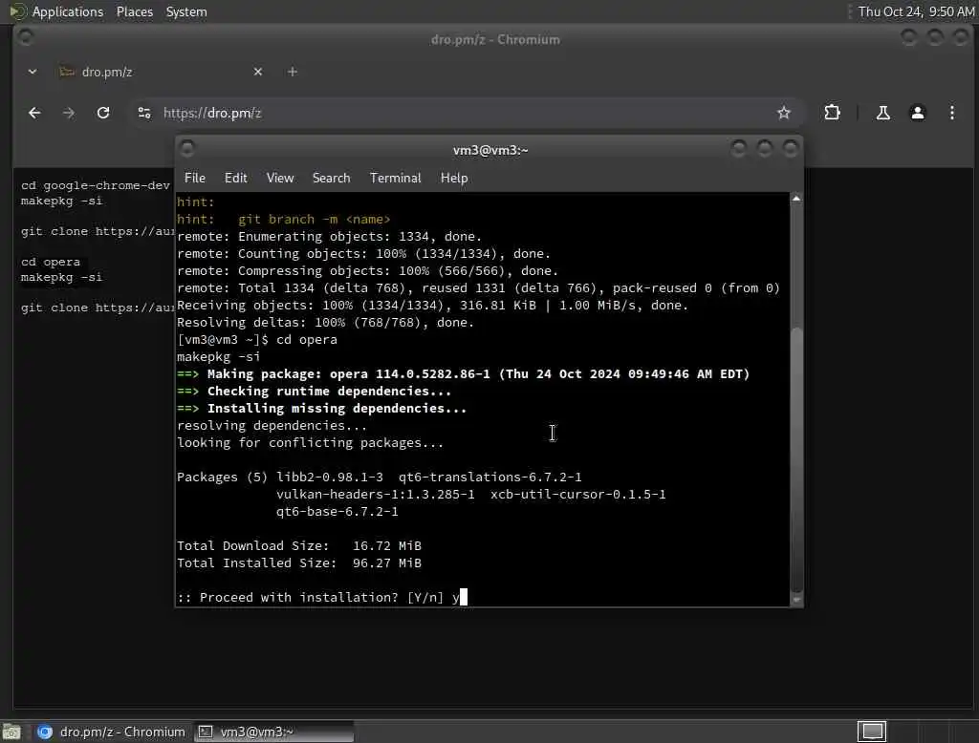This screenshot has width=979, height=743.
Task: Open the terminal Edit menu
Action: 235,178
